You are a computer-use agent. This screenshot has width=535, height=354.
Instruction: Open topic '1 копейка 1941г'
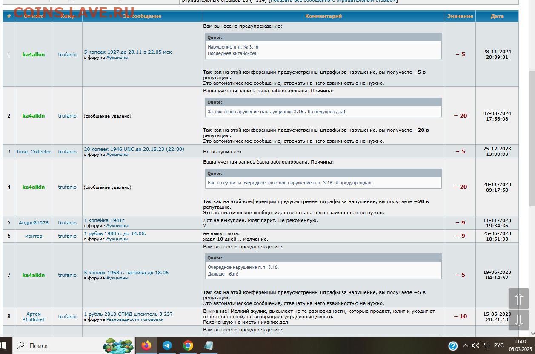click(104, 220)
